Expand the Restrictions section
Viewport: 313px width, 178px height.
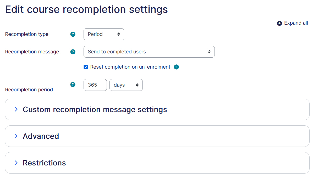tap(44, 163)
